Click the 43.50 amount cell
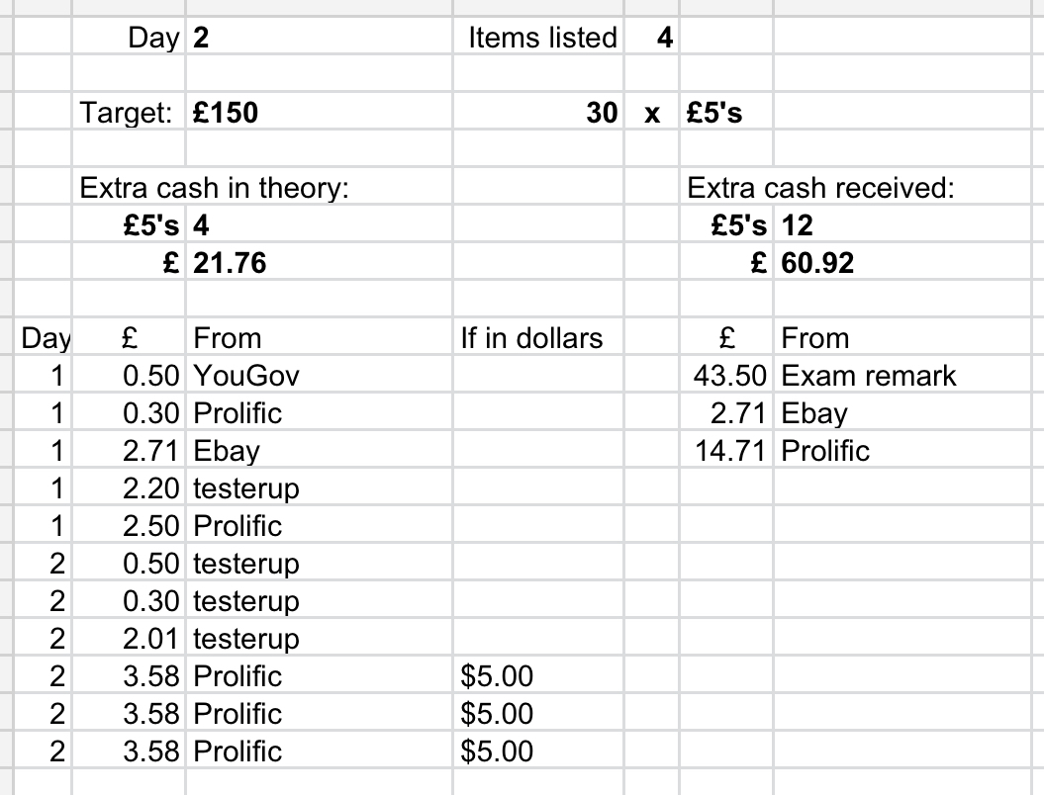 point(730,376)
